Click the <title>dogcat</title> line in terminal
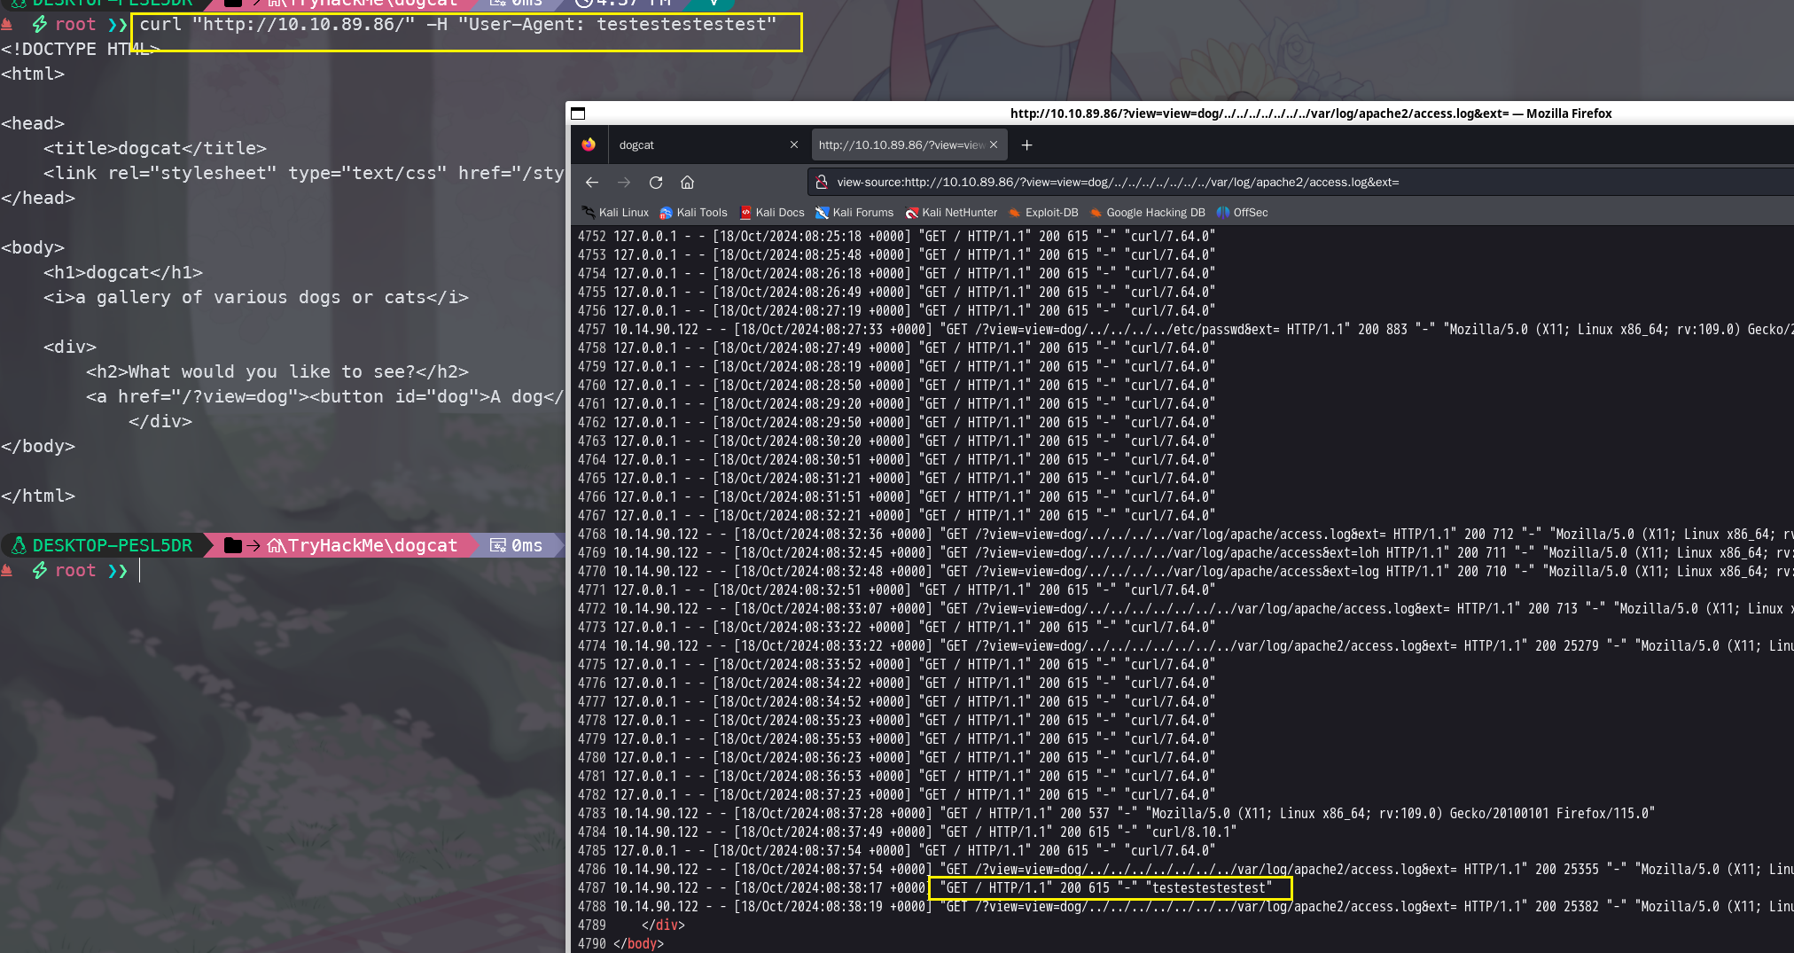This screenshot has height=953, width=1794. tap(155, 149)
